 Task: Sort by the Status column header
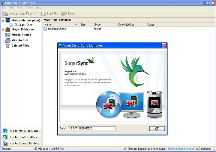coord(180,25)
